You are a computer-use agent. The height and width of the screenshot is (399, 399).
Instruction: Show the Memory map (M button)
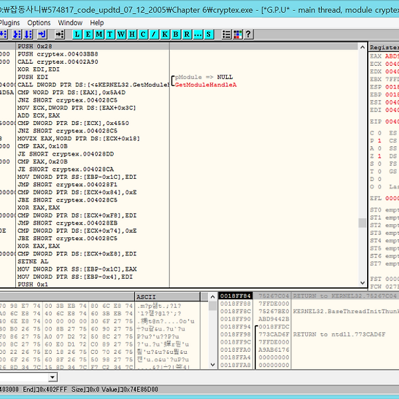(100, 34)
